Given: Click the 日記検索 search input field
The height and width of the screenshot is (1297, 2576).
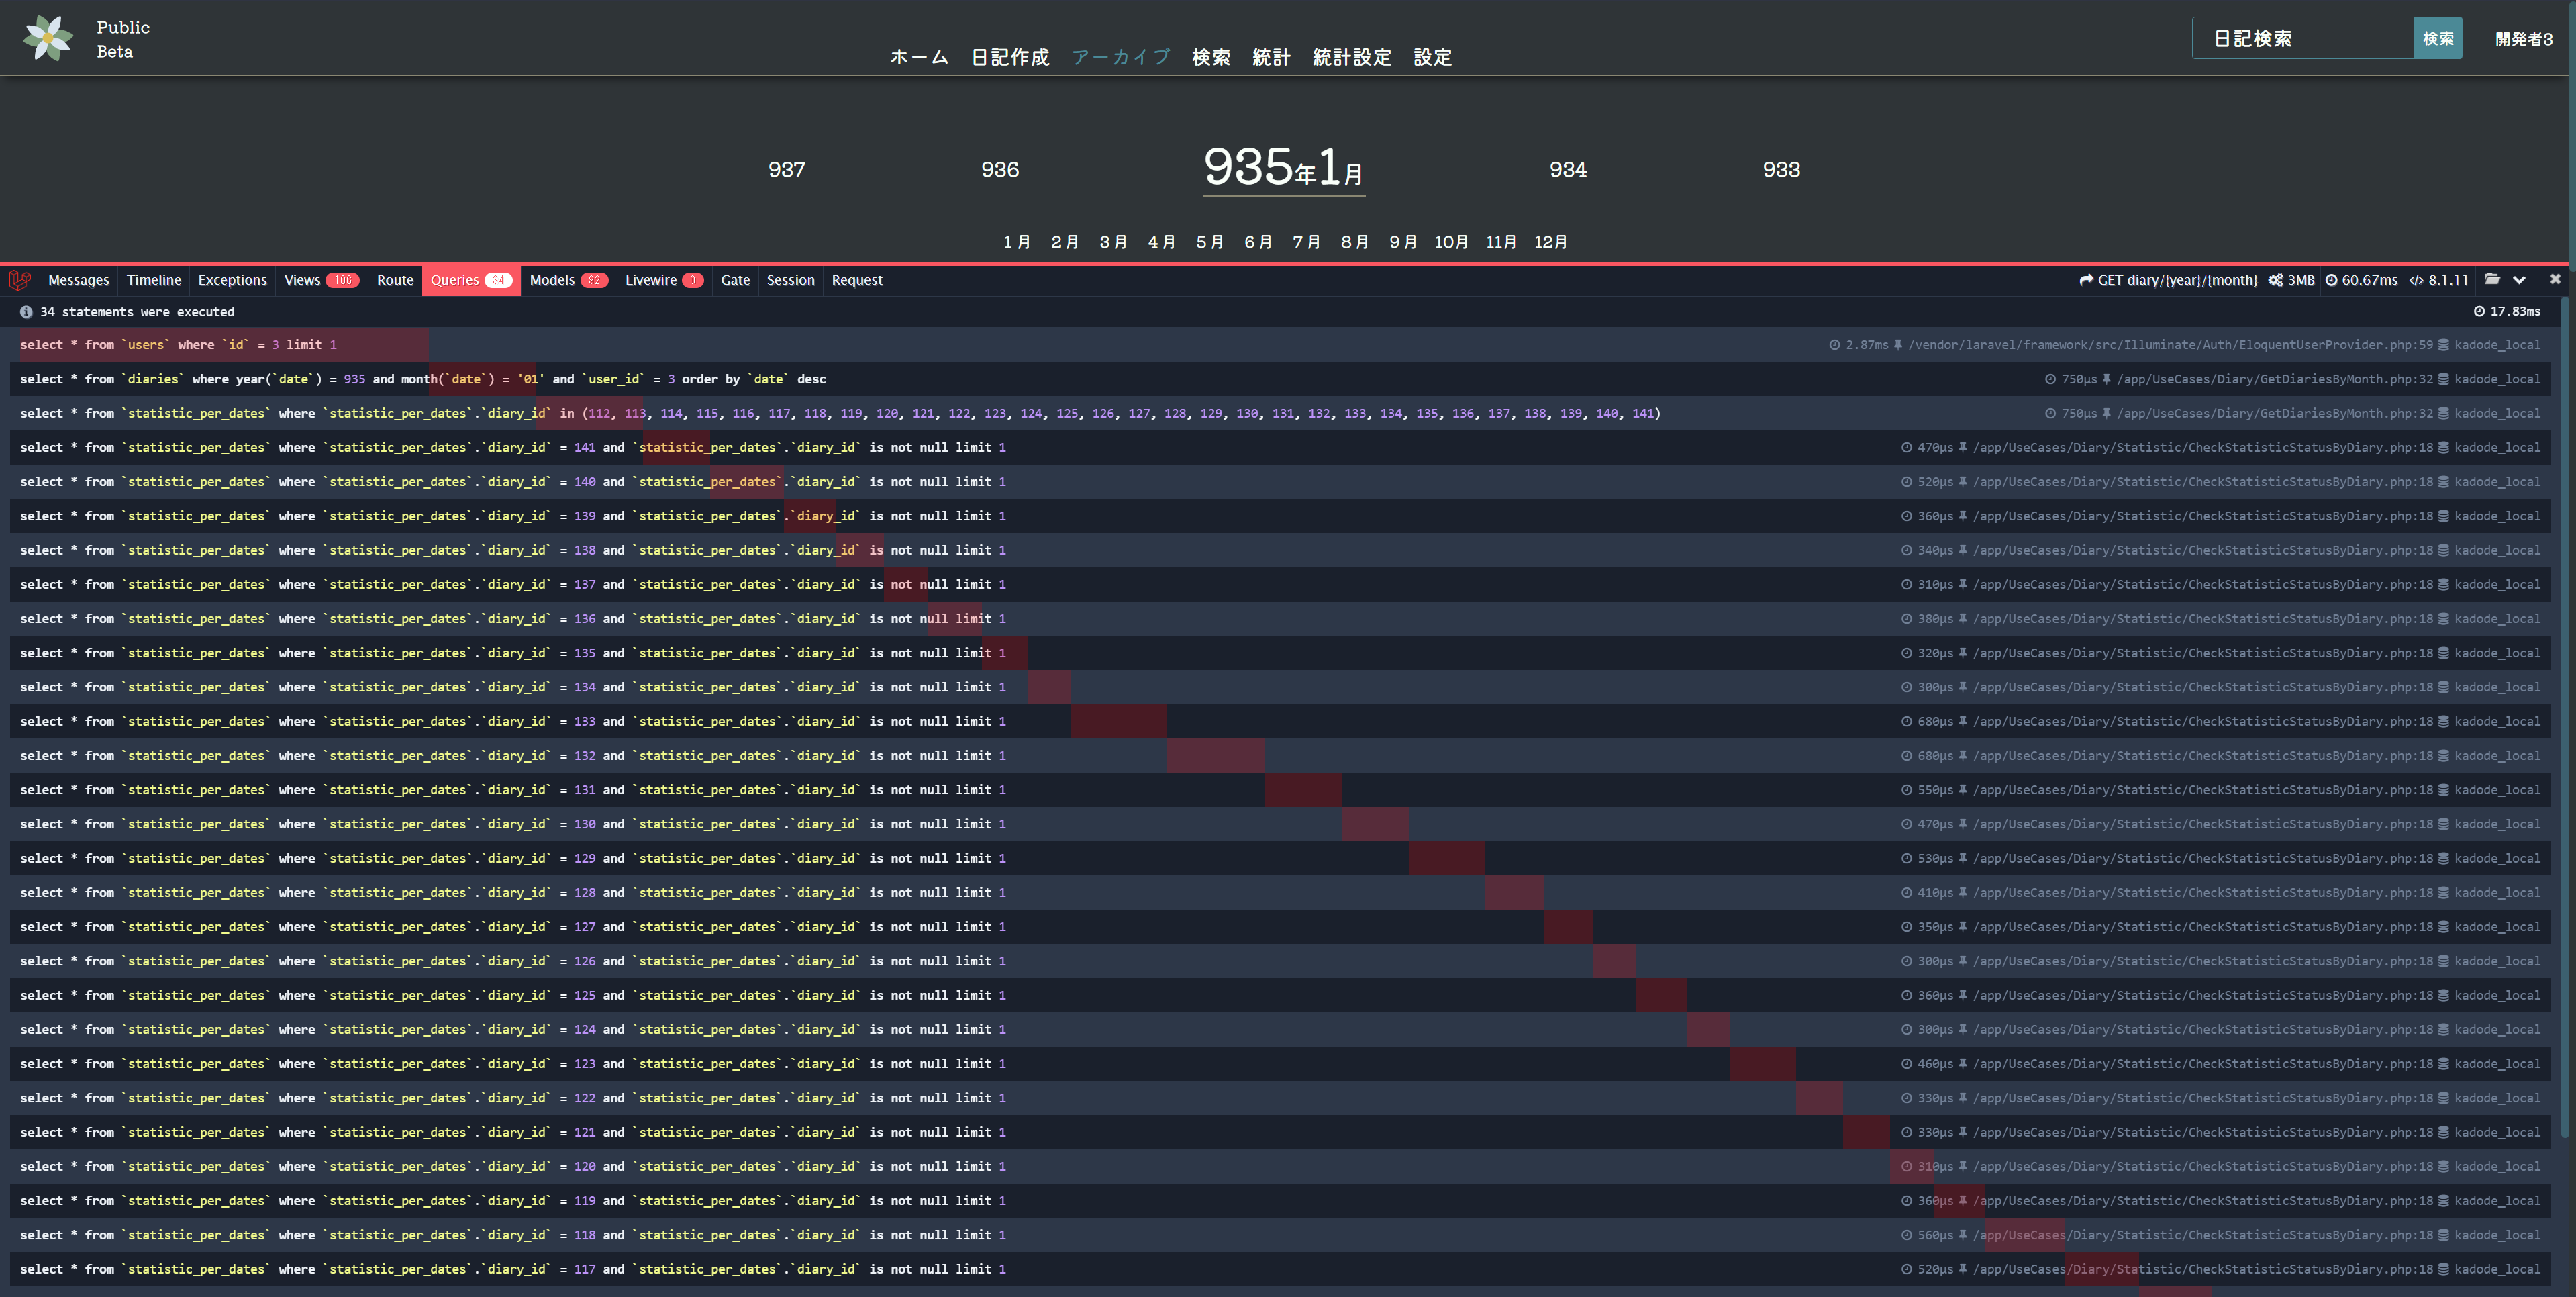Looking at the screenshot, I should click(x=2302, y=39).
